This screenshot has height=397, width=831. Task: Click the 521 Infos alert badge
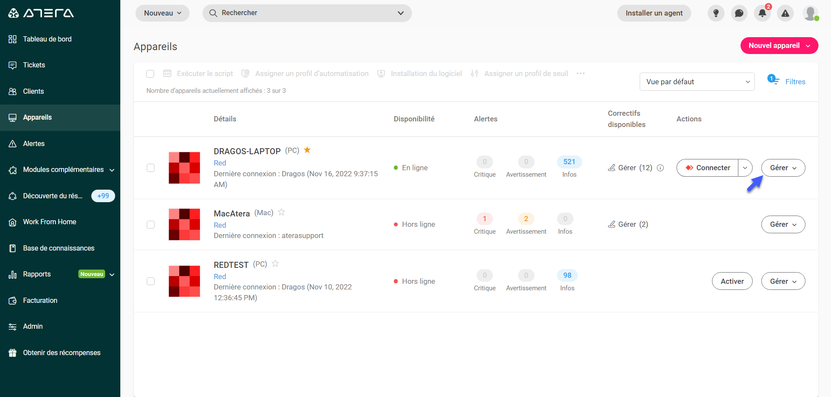click(x=569, y=162)
